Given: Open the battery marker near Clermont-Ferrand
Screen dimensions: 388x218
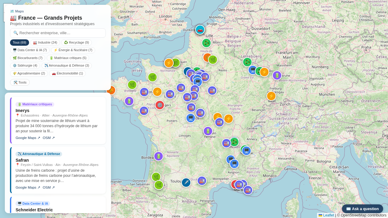Looking at the screenshot, I should click(x=208, y=131).
